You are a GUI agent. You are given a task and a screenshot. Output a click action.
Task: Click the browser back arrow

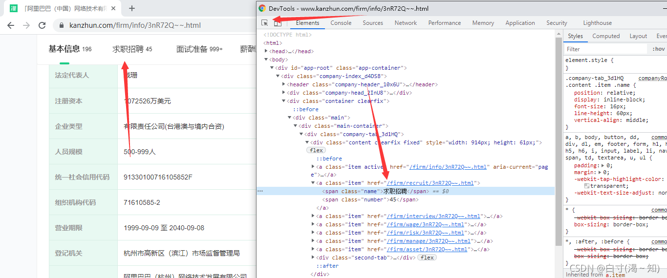pyautogui.click(x=11, y=25)
